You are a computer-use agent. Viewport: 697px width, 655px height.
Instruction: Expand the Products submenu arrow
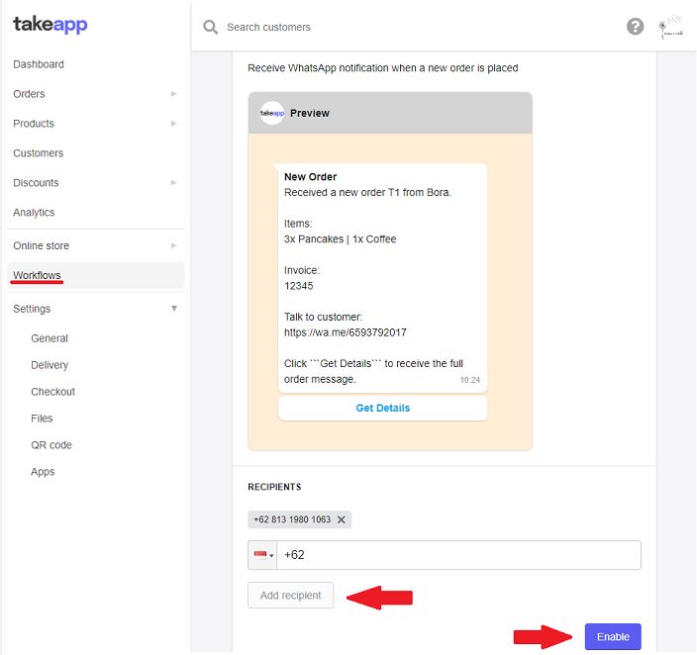[x=174, y=124]
